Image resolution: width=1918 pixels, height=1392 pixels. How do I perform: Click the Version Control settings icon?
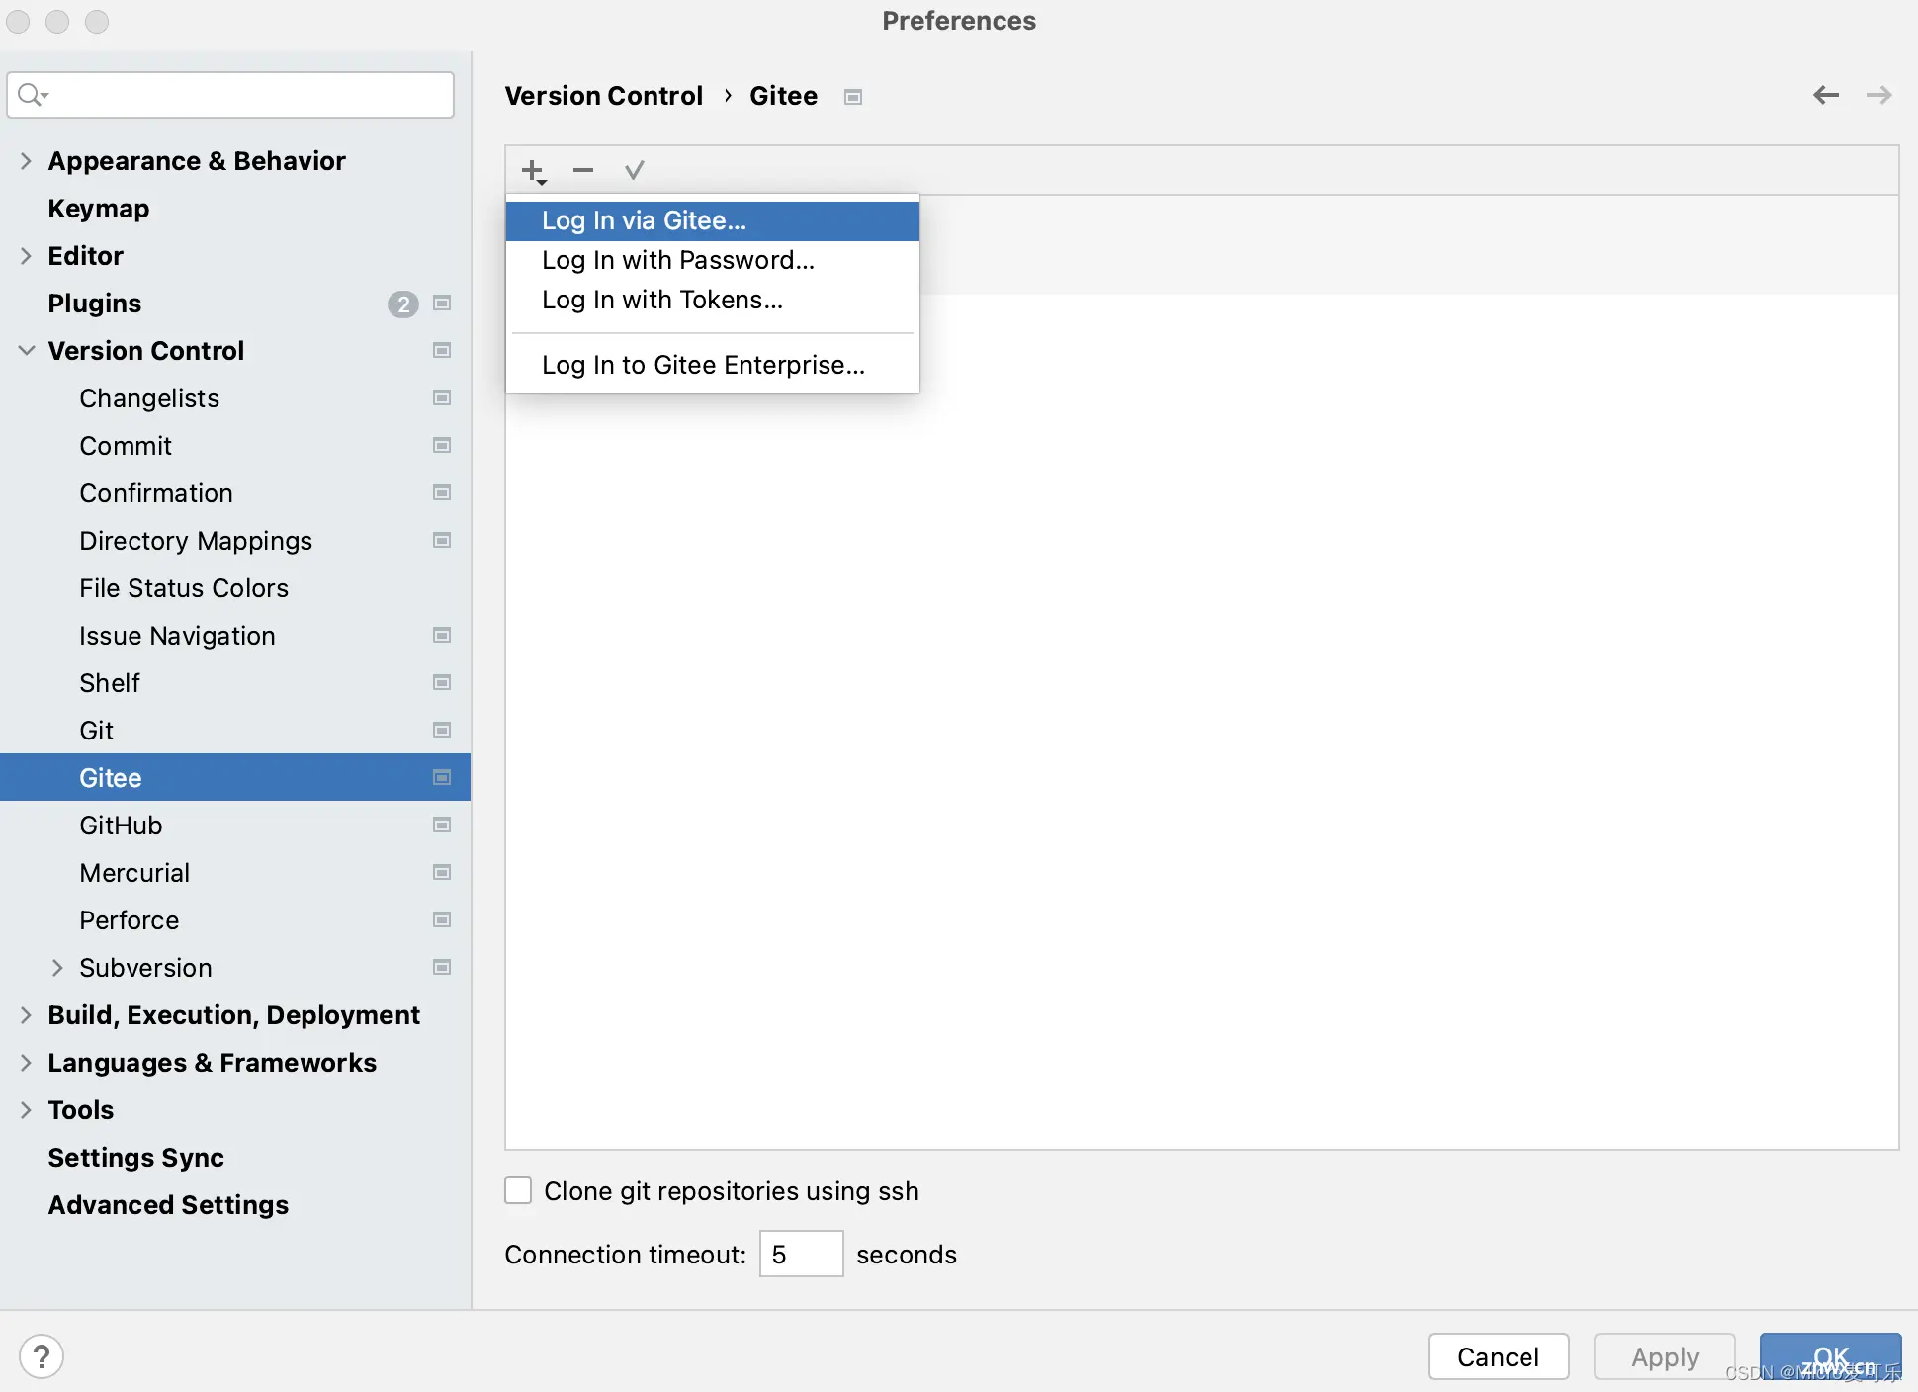[441, 350]
